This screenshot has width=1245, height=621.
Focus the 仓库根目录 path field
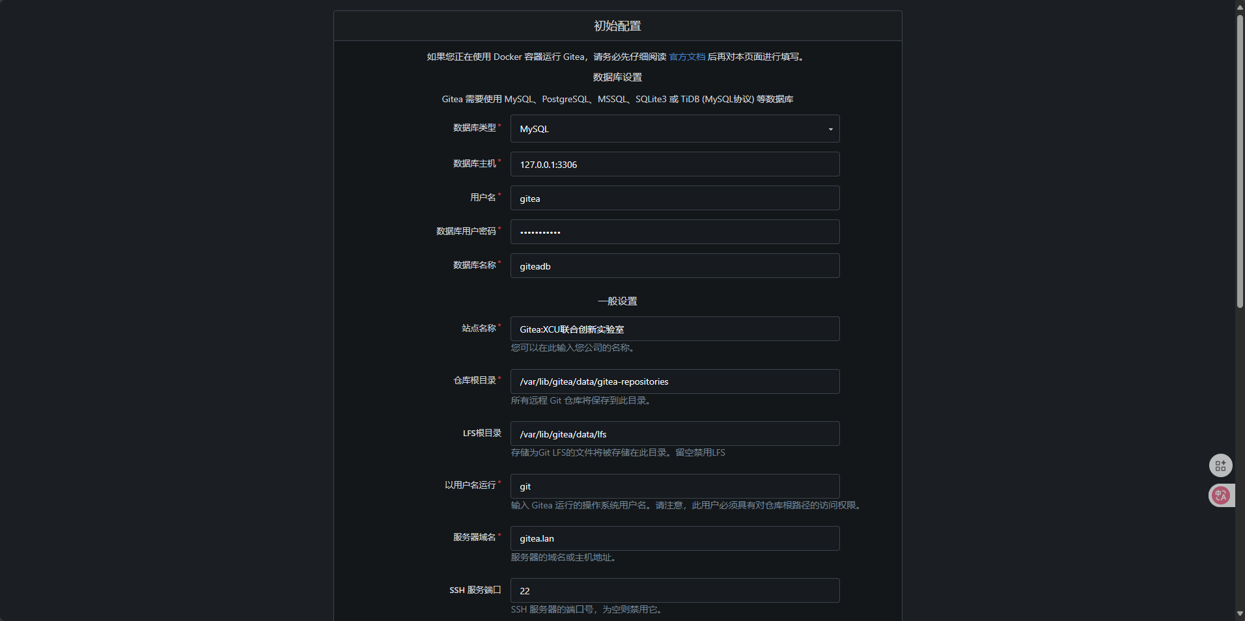click(x=675, y=381)
